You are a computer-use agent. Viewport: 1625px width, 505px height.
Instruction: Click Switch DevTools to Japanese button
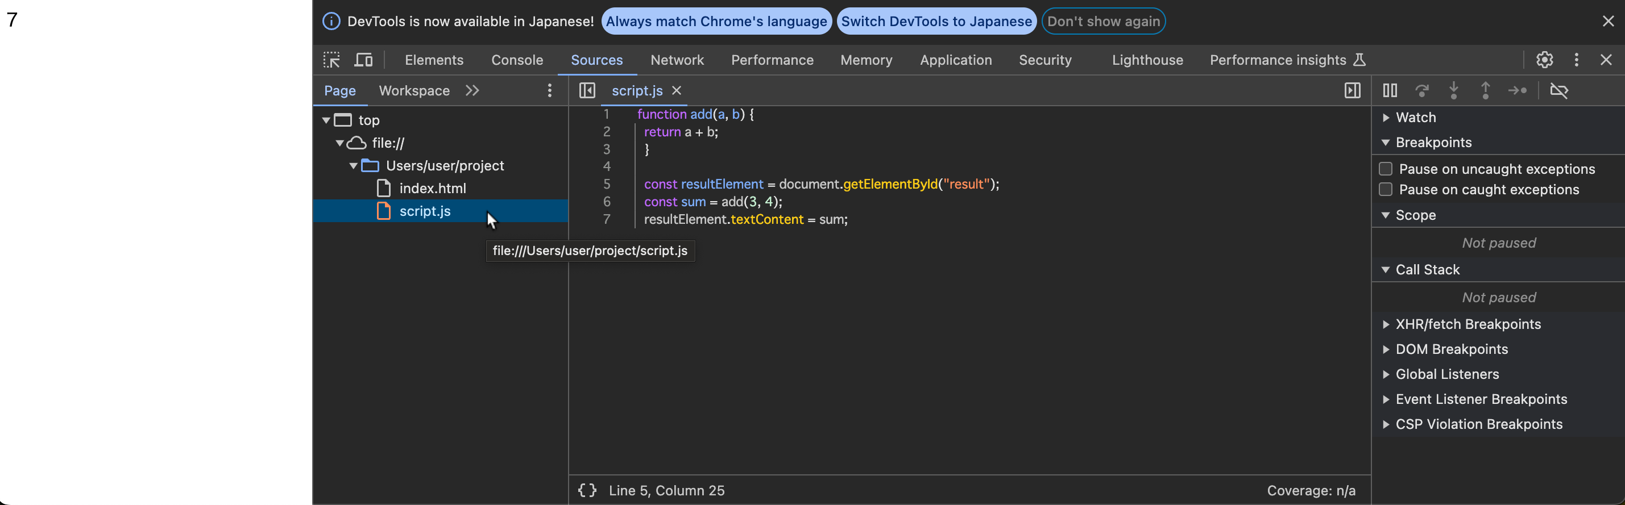coord(935,22)
